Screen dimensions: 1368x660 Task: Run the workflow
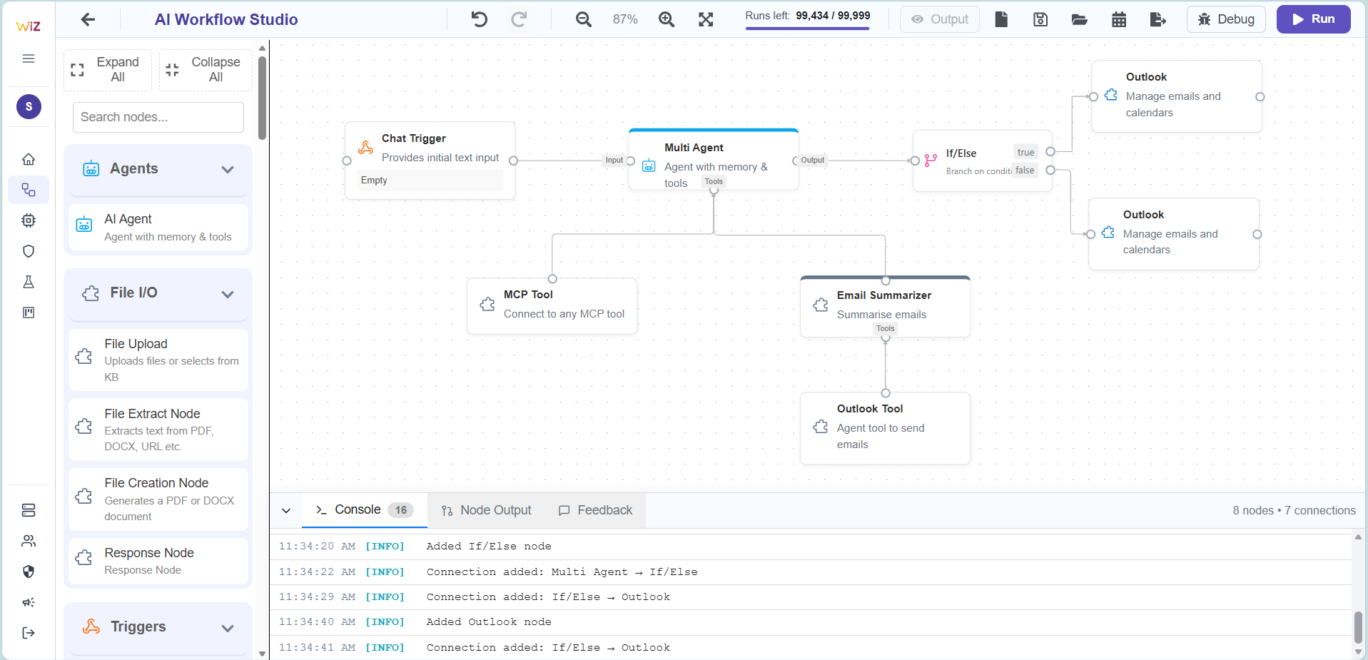tap(1312, 19)
